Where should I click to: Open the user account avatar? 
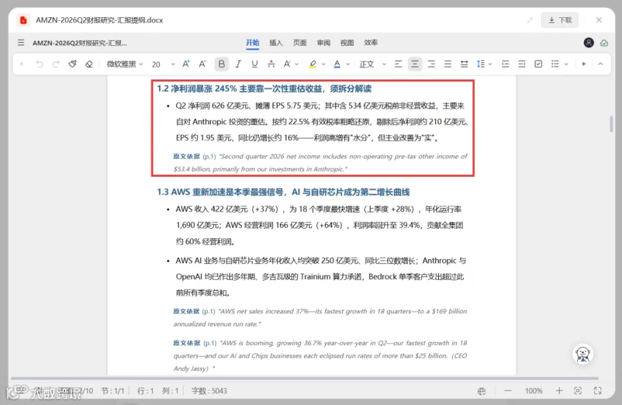coord(589,42)
